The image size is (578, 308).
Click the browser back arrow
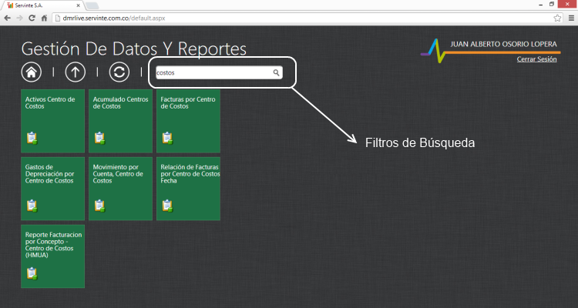pos(8,17)
